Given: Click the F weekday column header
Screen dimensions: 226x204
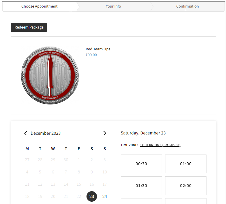Looking at the screenshot, I should tap(79, 149).
